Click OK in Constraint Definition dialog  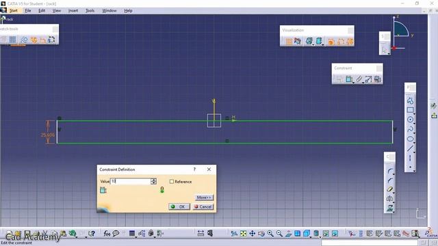pyautogui.click(x=179, y=206)
